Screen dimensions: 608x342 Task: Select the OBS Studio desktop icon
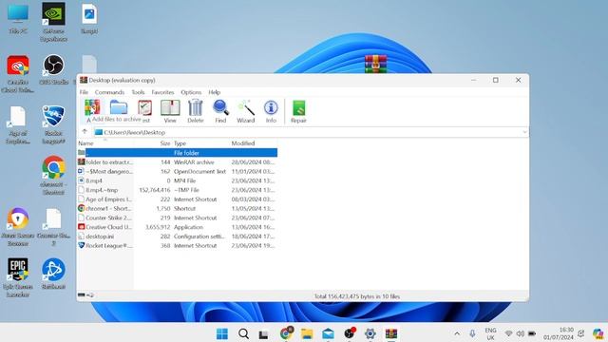coord(53,69)
